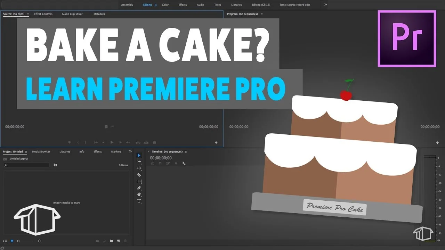The height and width of the screenshot is (250, 445).
Task: Open Timeline display settings wrench
Action: pos(184,163)
